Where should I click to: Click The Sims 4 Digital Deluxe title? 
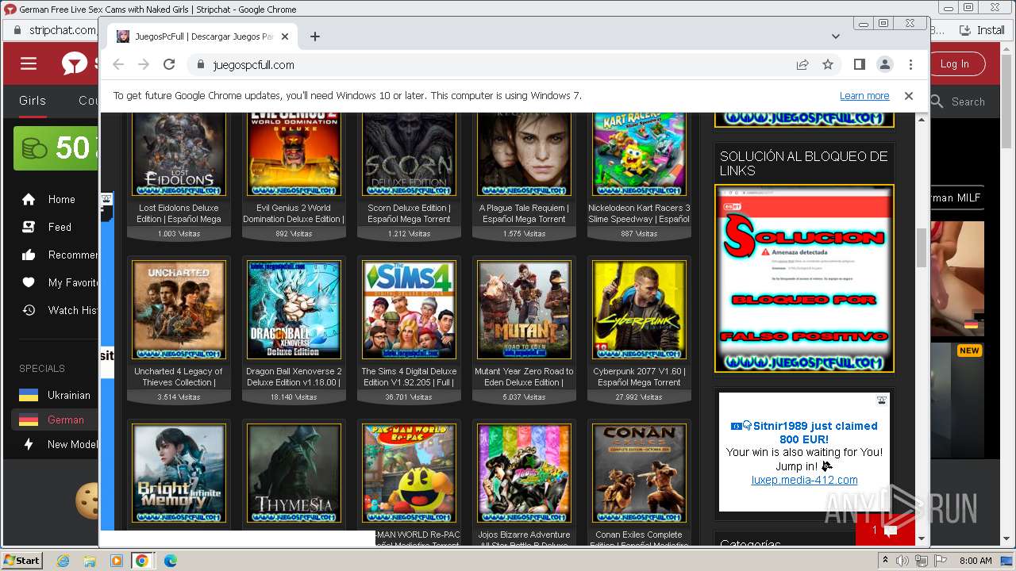coord(409,377)
